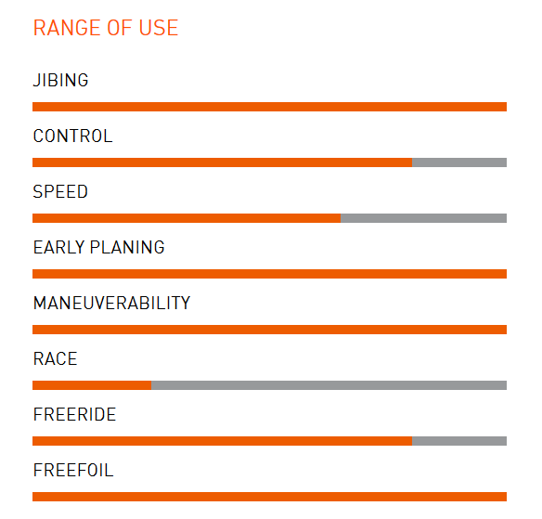The width and height of the screenshot is (542, 519).
Task: Click the orange part of the FREERIDE bar
Action: (222, 441)
